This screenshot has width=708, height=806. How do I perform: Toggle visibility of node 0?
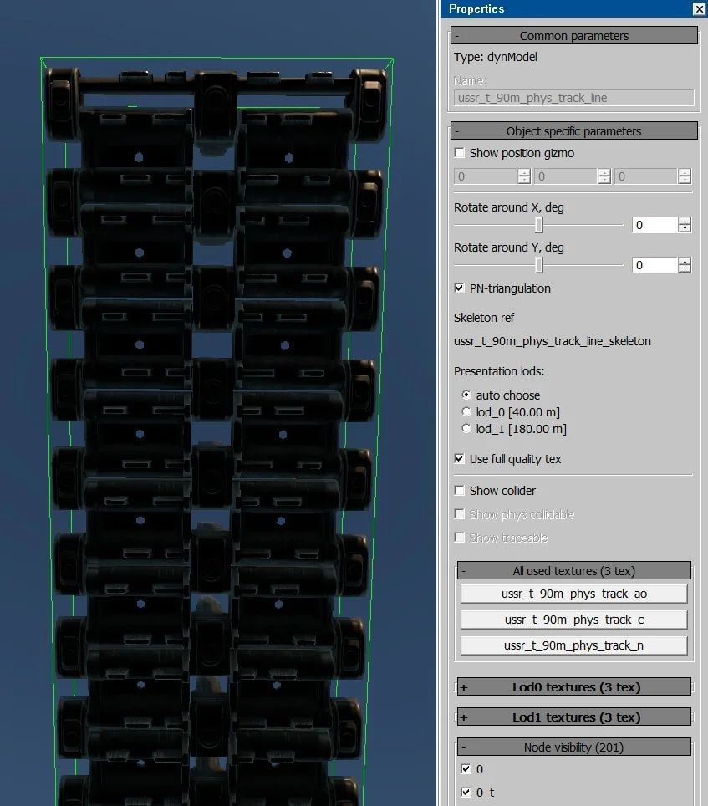[466, 769]
